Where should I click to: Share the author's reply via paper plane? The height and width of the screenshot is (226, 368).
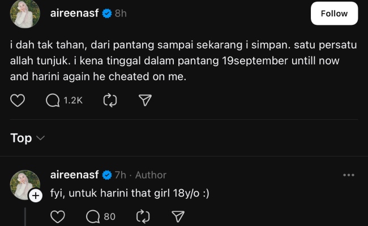click(x=178, y=216)
